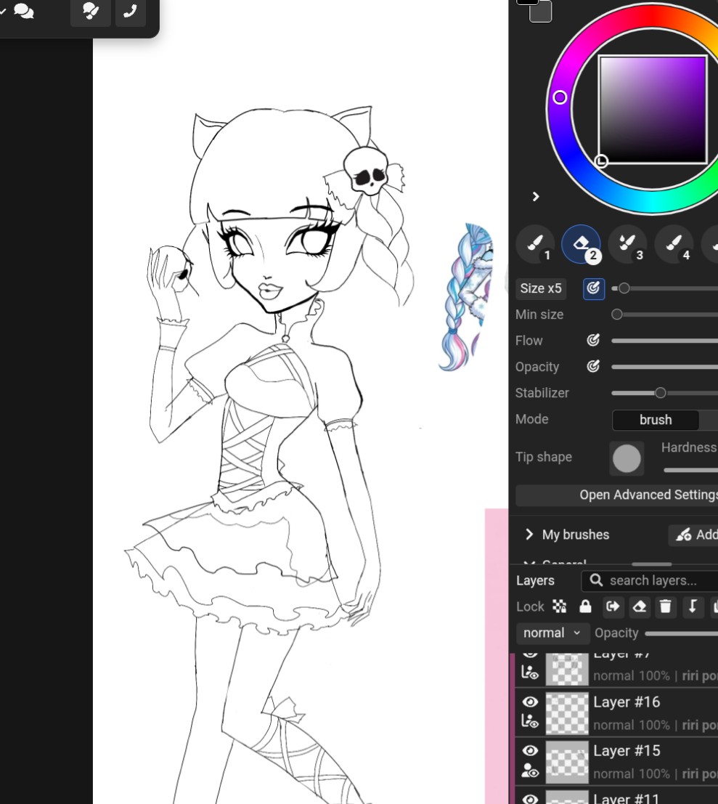Click the delete layer trash icon
Image resolution: width=718 pixels, height=804 pixels.
click(x=666, y=607)
